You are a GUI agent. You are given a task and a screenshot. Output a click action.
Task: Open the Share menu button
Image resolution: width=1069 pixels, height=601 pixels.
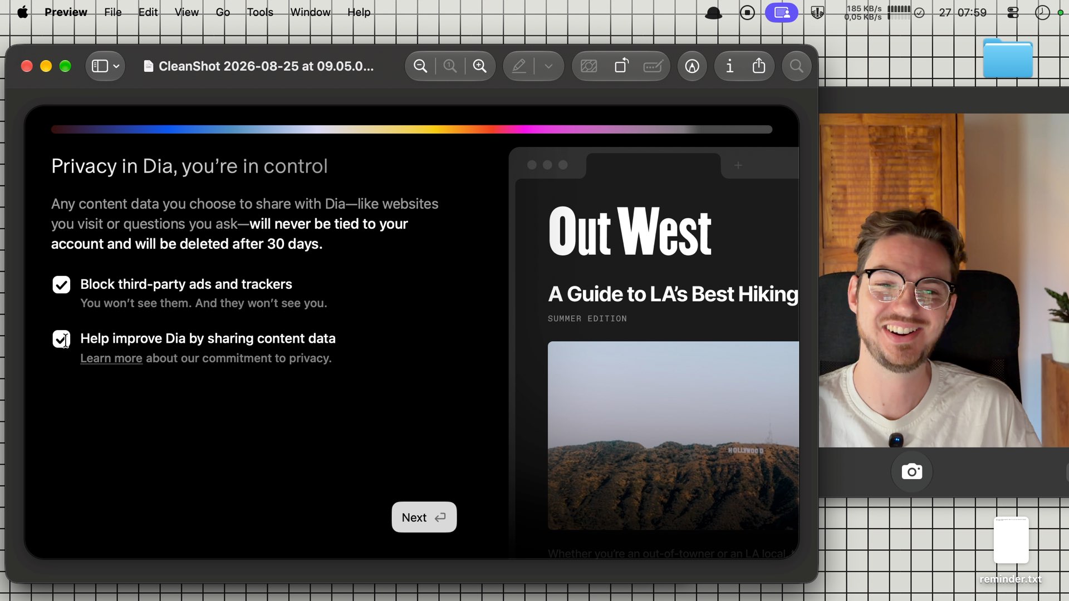click(x=759, y=66)
